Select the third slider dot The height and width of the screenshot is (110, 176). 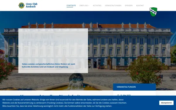[x=92, y=87]
